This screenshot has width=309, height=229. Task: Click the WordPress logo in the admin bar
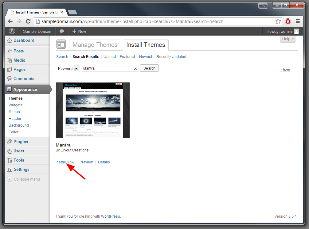pyautogui.click(x=12, y=31)
